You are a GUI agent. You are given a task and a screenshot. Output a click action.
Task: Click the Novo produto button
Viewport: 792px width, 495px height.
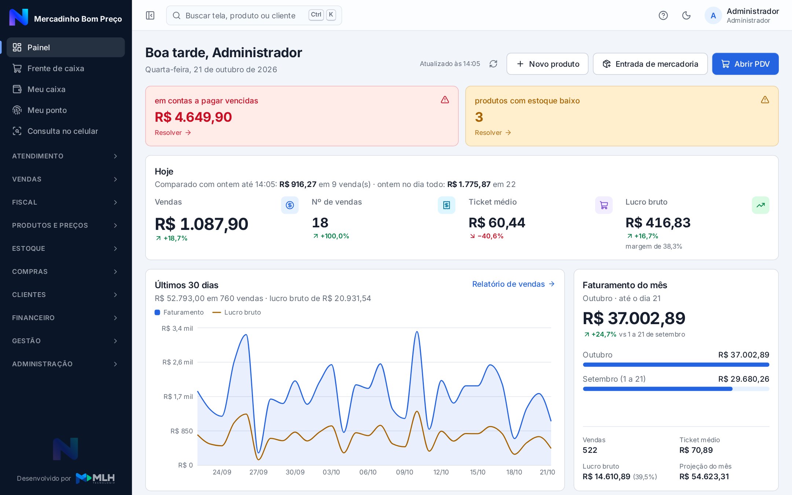[547, 64]
